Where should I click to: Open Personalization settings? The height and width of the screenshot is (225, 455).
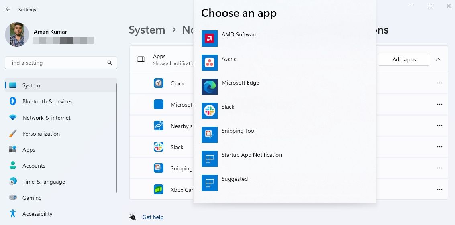(61, 134)
